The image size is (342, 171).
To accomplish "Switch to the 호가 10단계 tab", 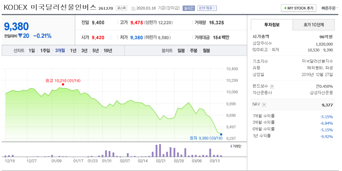I will tap(314, 25).
